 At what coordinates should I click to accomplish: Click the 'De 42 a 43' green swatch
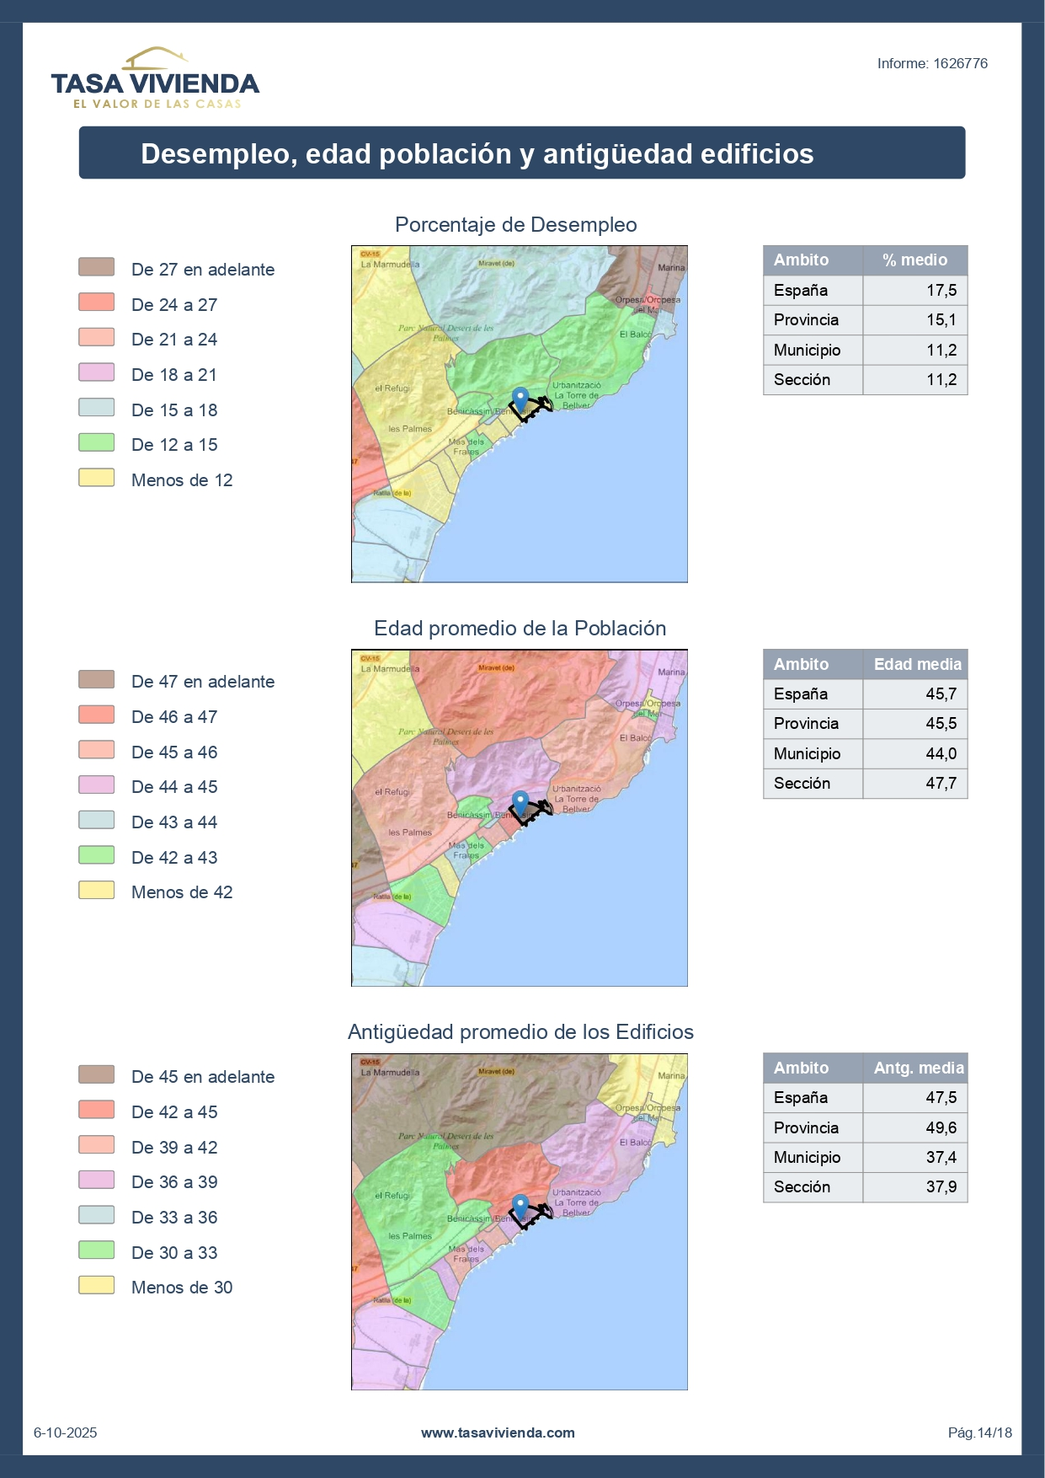click(97, 855)
